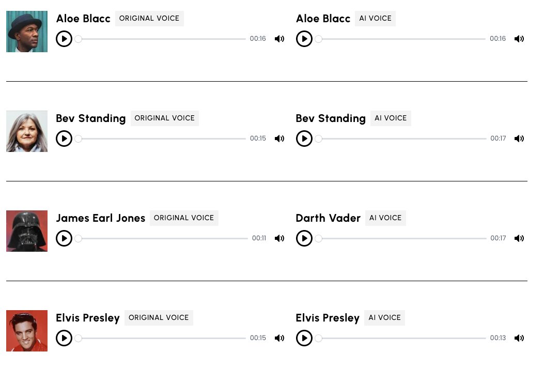Click the Bev Standing portrait photo
This screenshot has width=544, height=367.
[x=27, y=131]
